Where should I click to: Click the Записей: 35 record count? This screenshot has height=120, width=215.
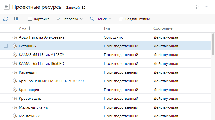(x=76, y=8)
